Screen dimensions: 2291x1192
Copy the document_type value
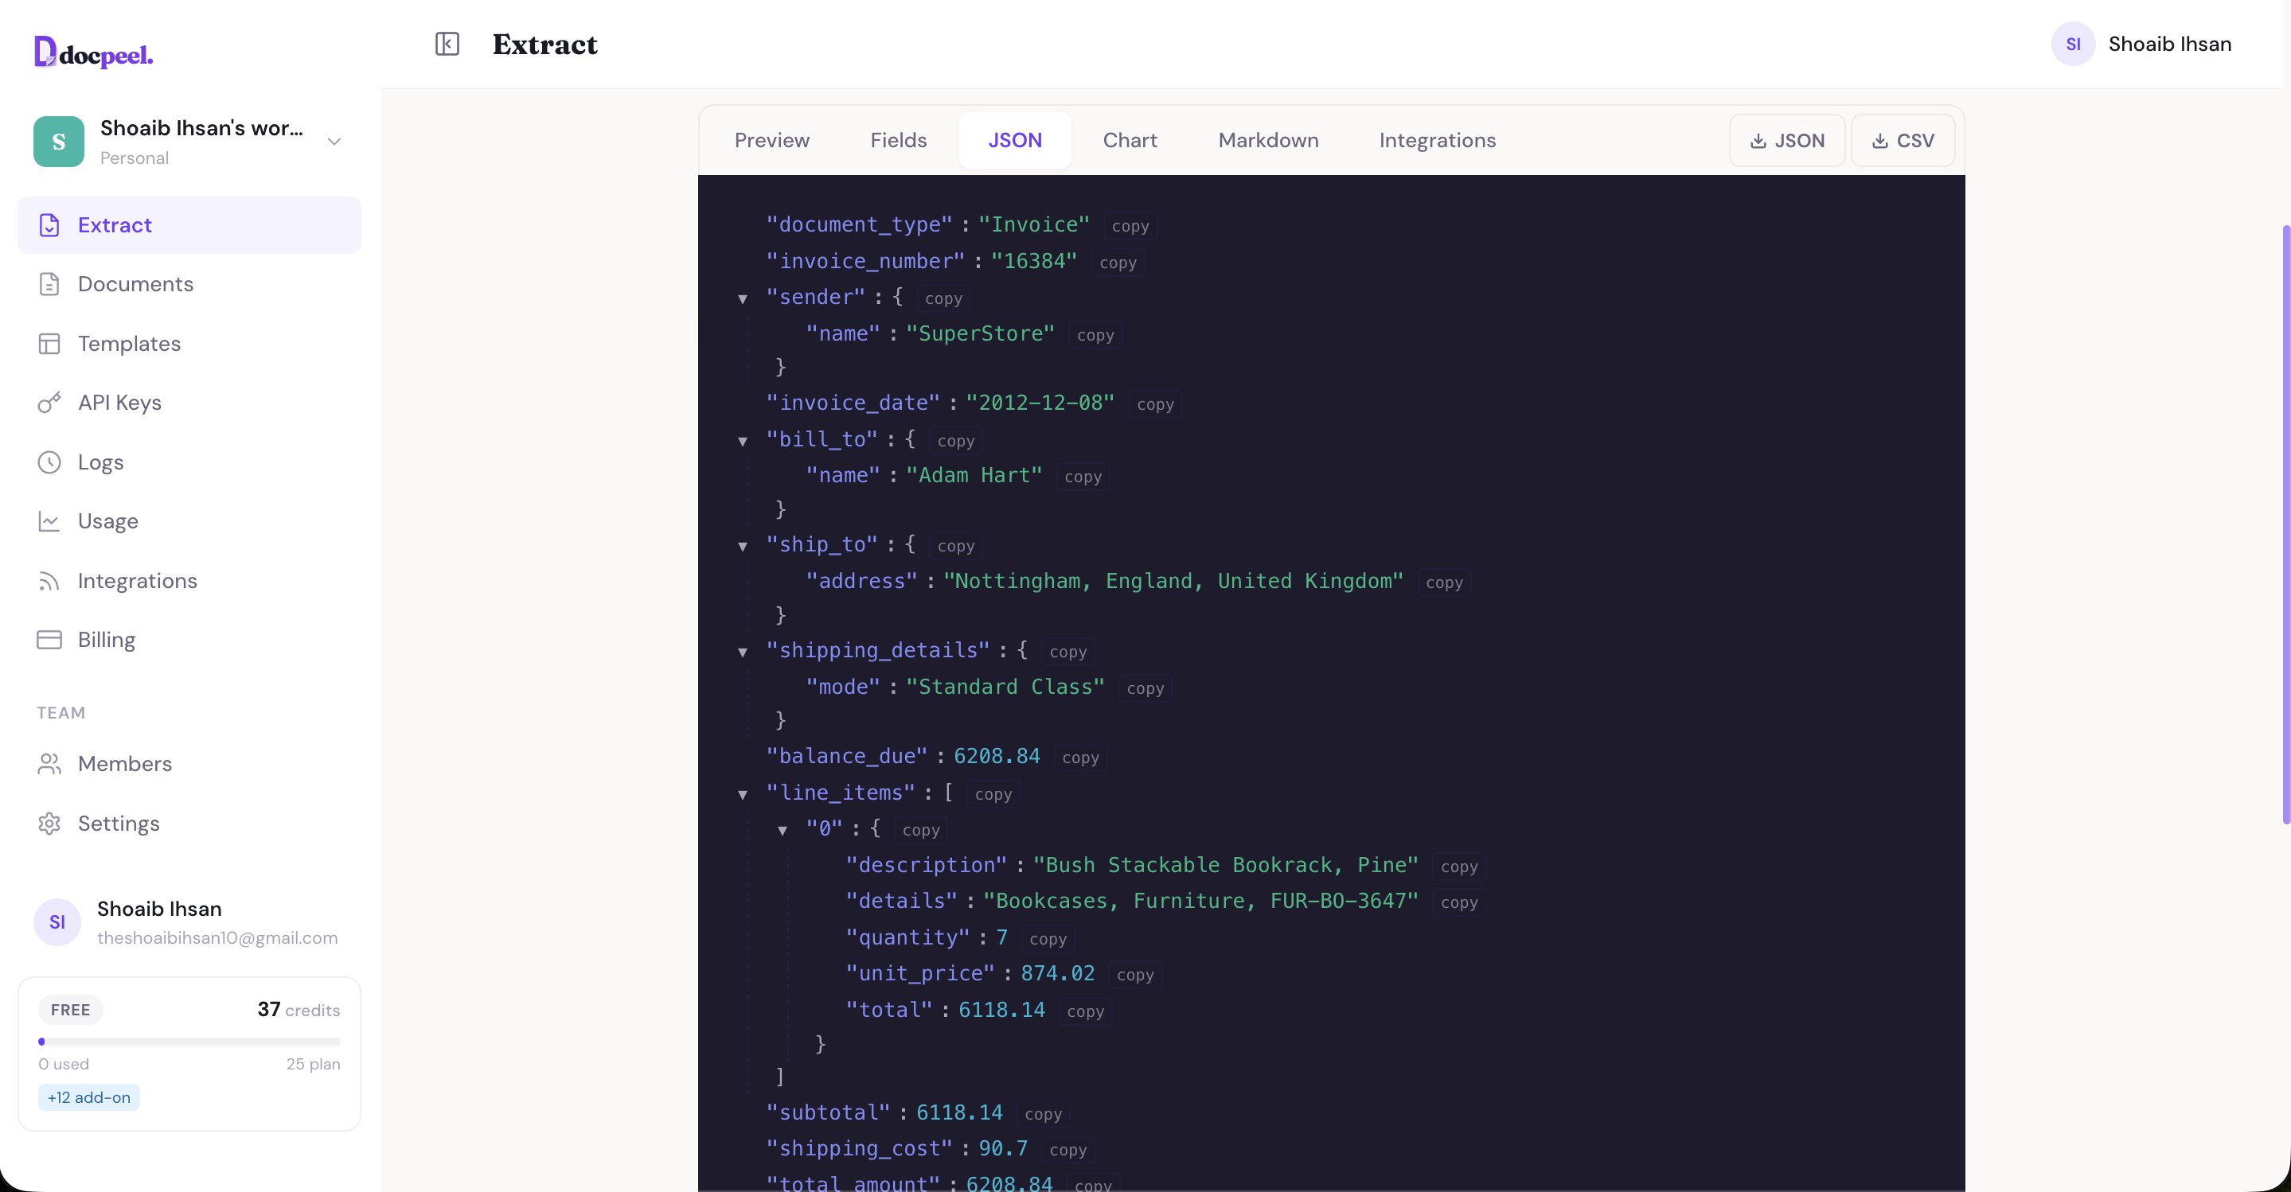(x=1130, y=226)
